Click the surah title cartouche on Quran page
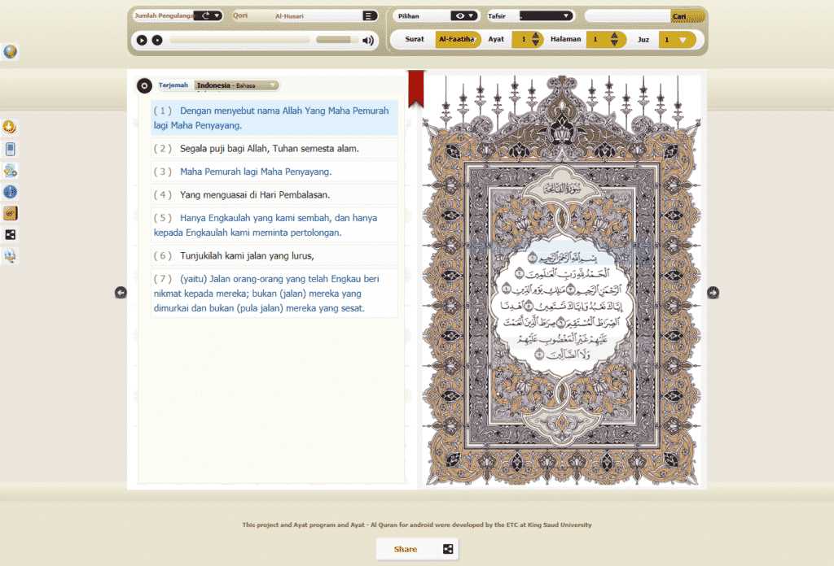 click(562, 189)
